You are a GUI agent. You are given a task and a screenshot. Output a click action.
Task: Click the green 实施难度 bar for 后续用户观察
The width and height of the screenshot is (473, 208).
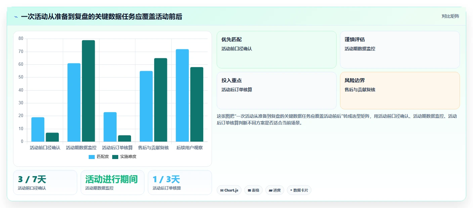pos(197,104)
